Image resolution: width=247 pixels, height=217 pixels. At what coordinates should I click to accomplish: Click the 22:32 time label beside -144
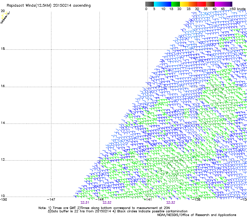pyautogui.click(x=107, y=203)
